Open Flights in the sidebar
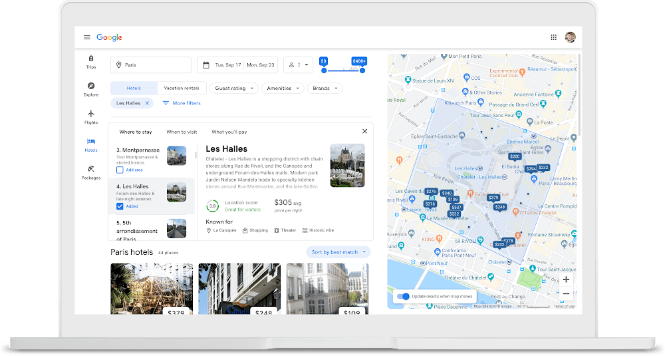The image size is (665, 356). click(90, 117)
